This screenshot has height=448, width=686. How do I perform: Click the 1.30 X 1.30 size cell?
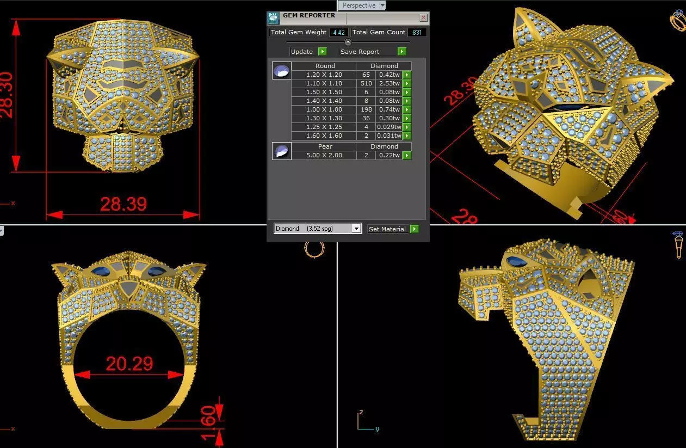(324, 118)
